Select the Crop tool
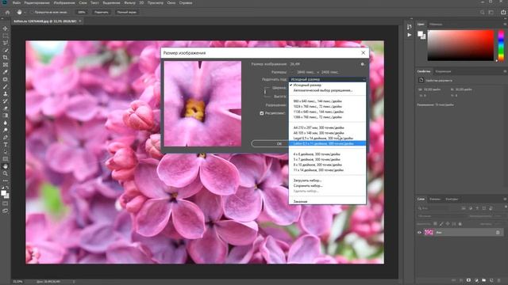508x285 pixels. click(x=6, y=58)
